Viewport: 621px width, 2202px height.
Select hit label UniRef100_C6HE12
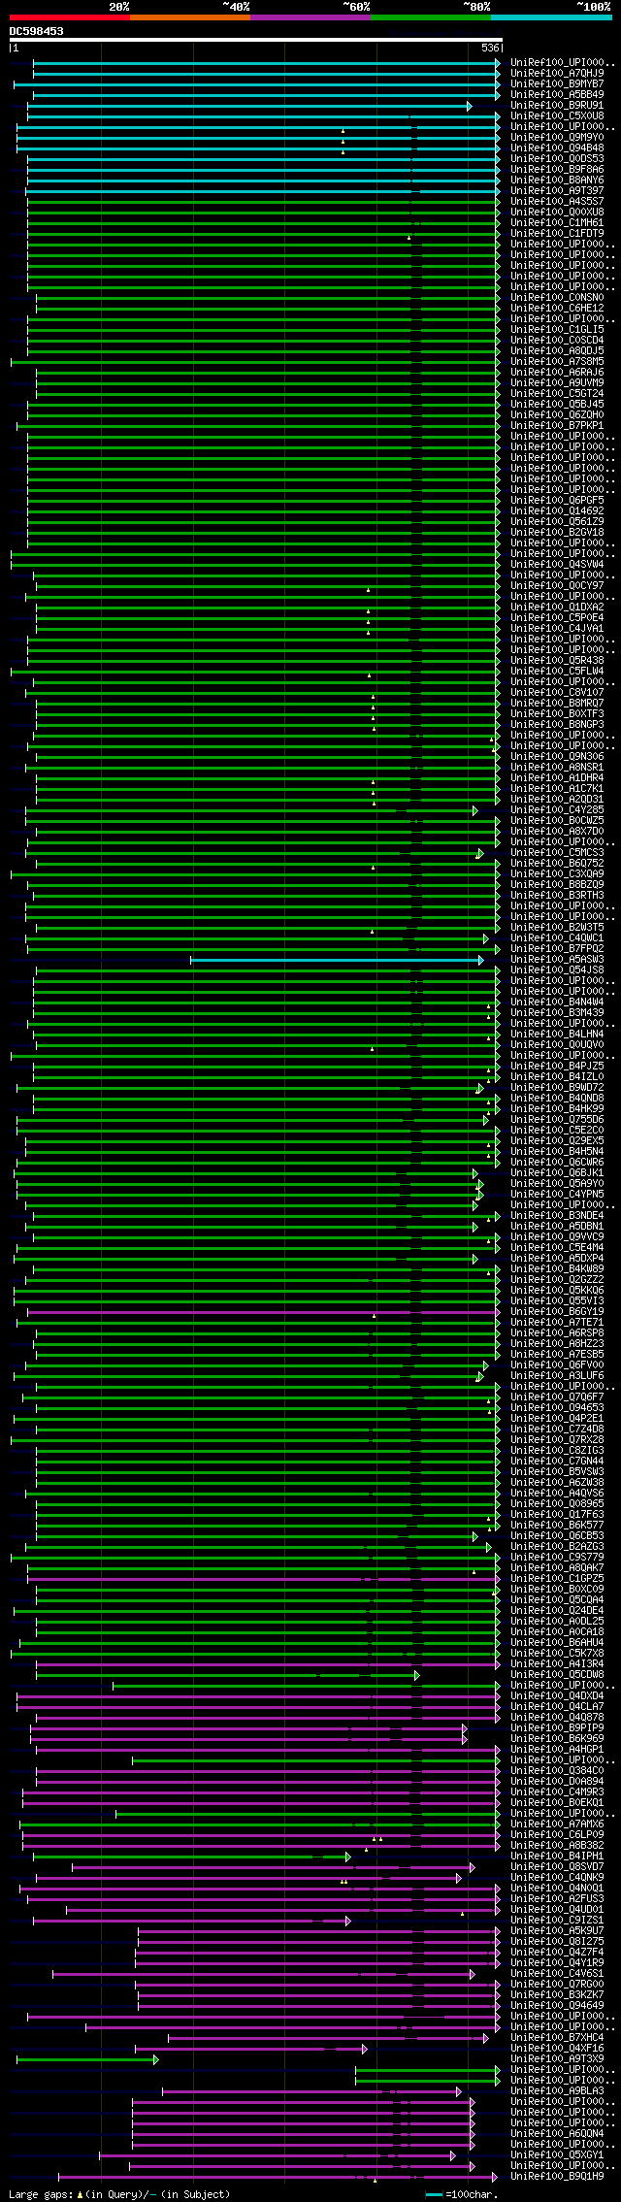click(557, 309)
